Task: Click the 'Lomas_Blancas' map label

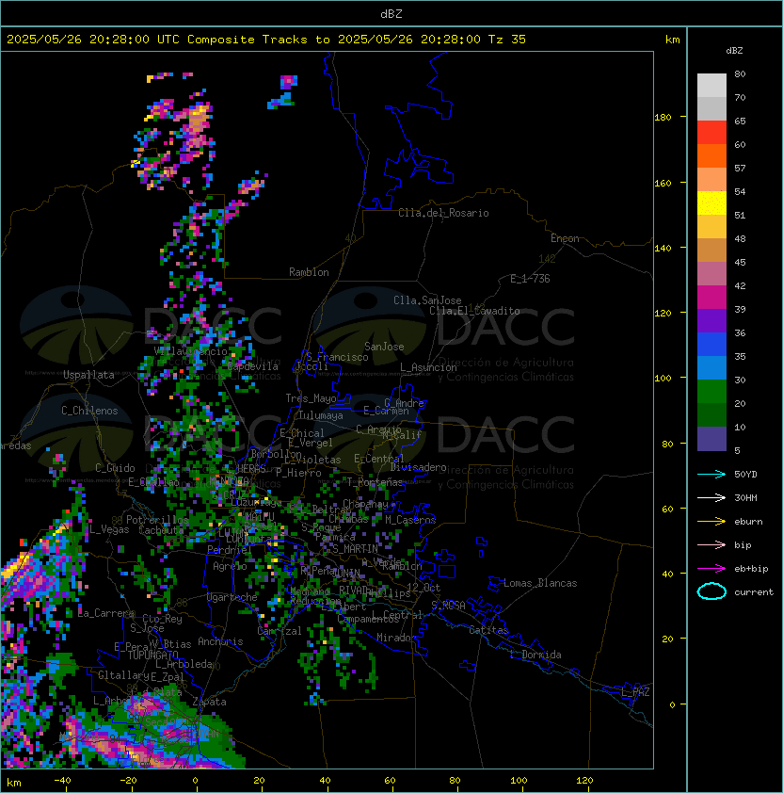Action: (x=540, y=583)
